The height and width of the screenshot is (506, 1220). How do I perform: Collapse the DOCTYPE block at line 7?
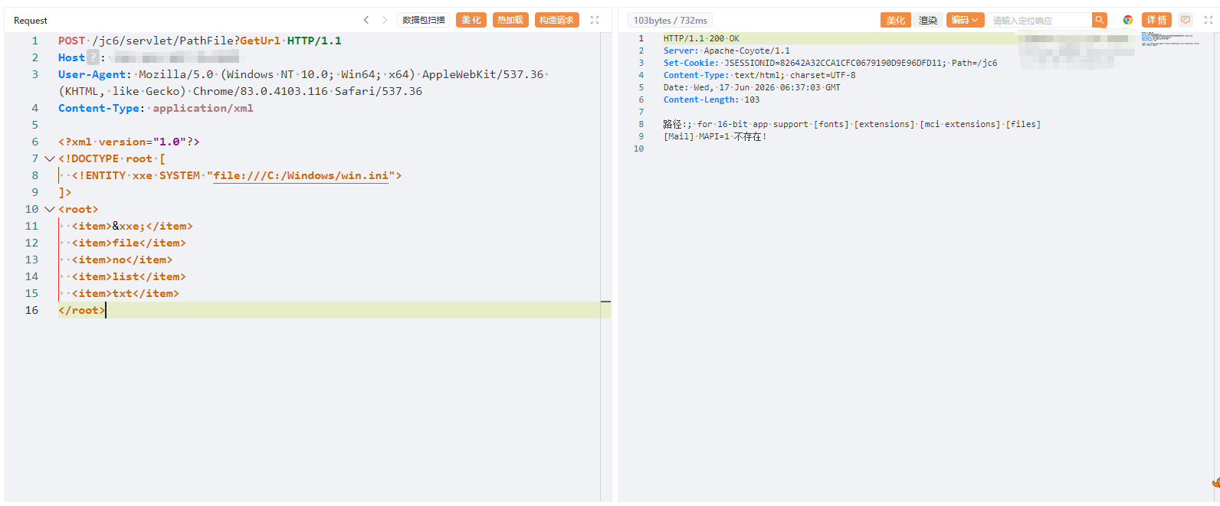49,158
